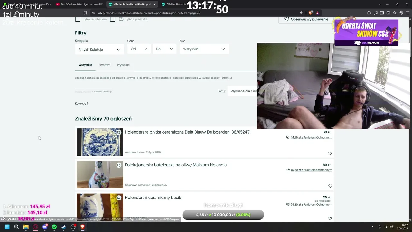Open listing 'Kolekcjonerska buteleczka na oliwę Makkum Holandia'
This screenshot has width=412, height=232.
[176, 165]
